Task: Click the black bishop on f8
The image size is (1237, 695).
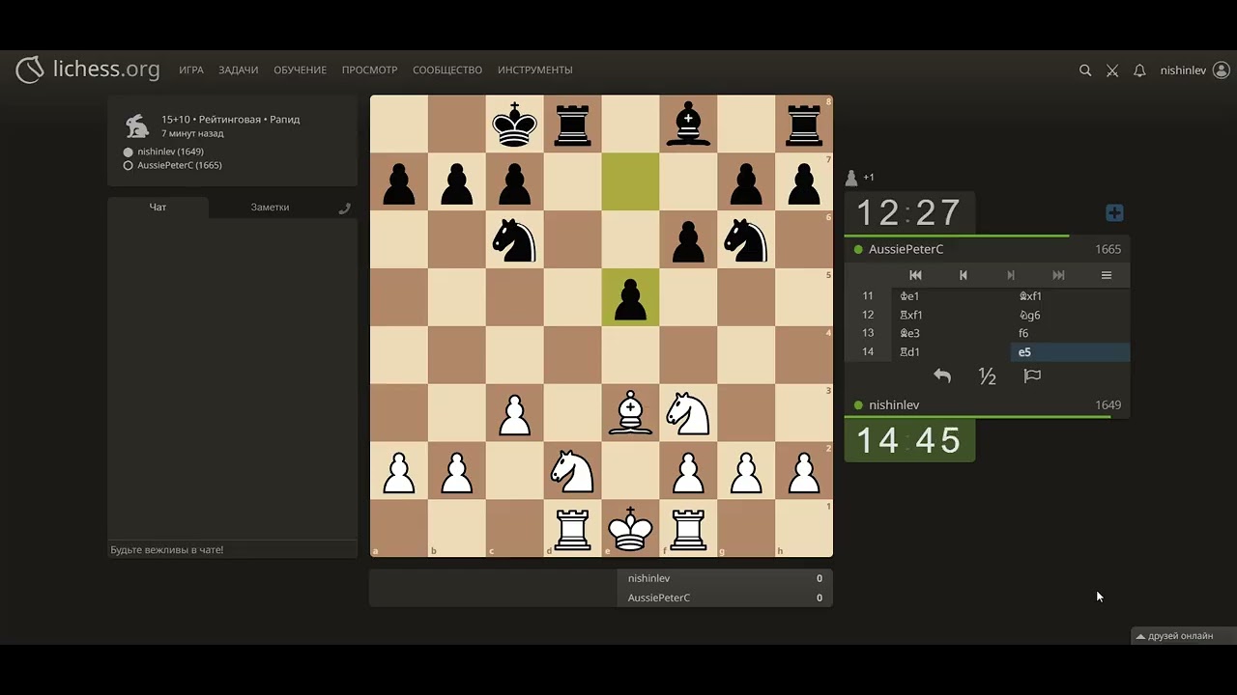Action: [x=688, y=124]
